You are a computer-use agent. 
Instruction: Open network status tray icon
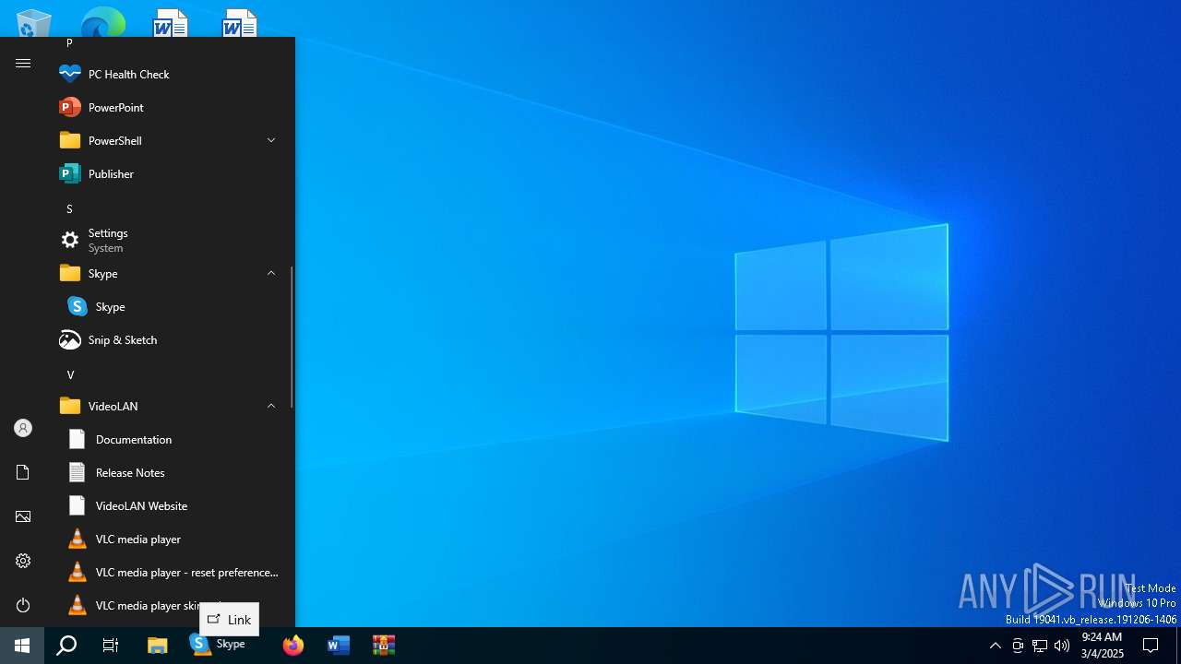tap(1040, 646)
